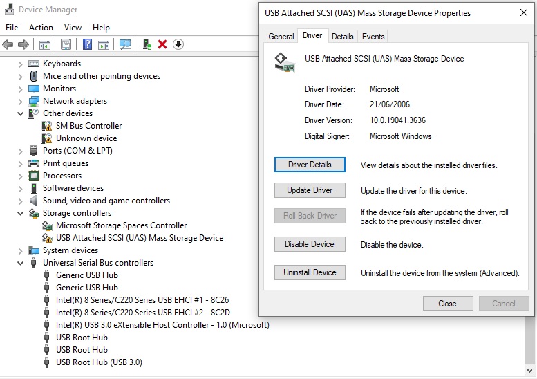Expand the System devices node
The height and width of the screenshot is (379, 537).
click(x=20, y=251)
